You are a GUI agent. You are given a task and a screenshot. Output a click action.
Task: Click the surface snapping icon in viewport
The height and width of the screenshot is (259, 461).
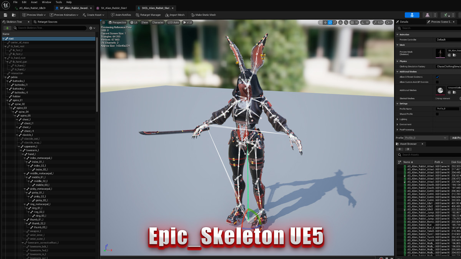(x=346, y=23)
